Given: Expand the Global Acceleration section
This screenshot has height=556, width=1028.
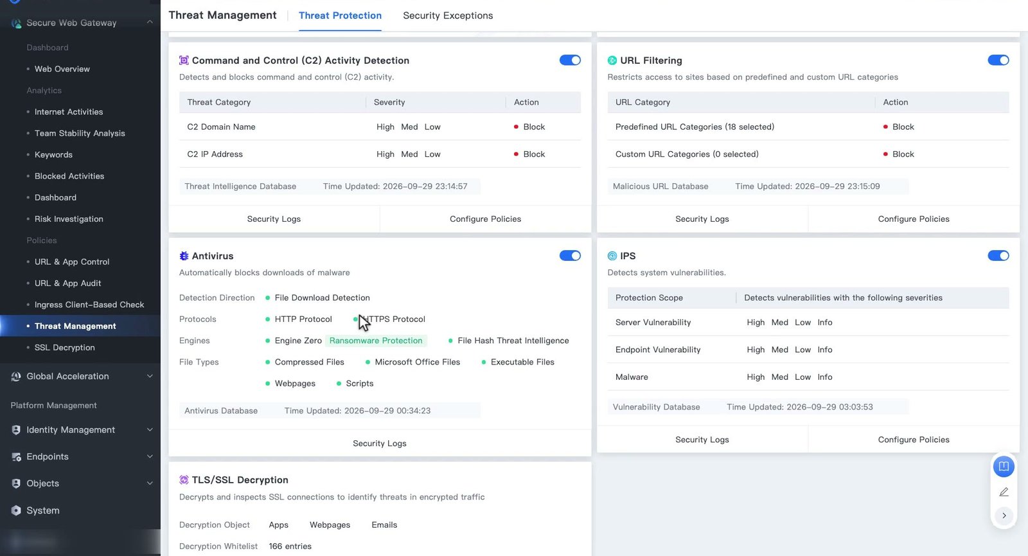Looking at the screenshot, I should (150, 377).
